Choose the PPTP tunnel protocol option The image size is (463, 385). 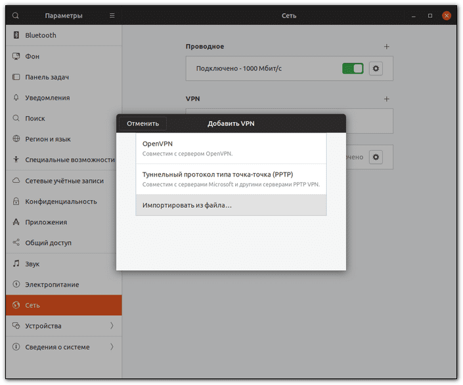[x=231, y=179]
